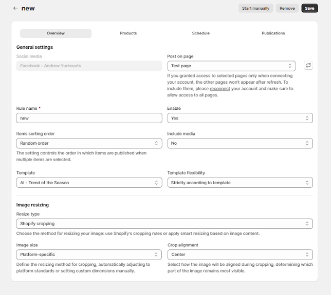
Task: Open the Items sorting order dropdown
Action: click(89, 143)
